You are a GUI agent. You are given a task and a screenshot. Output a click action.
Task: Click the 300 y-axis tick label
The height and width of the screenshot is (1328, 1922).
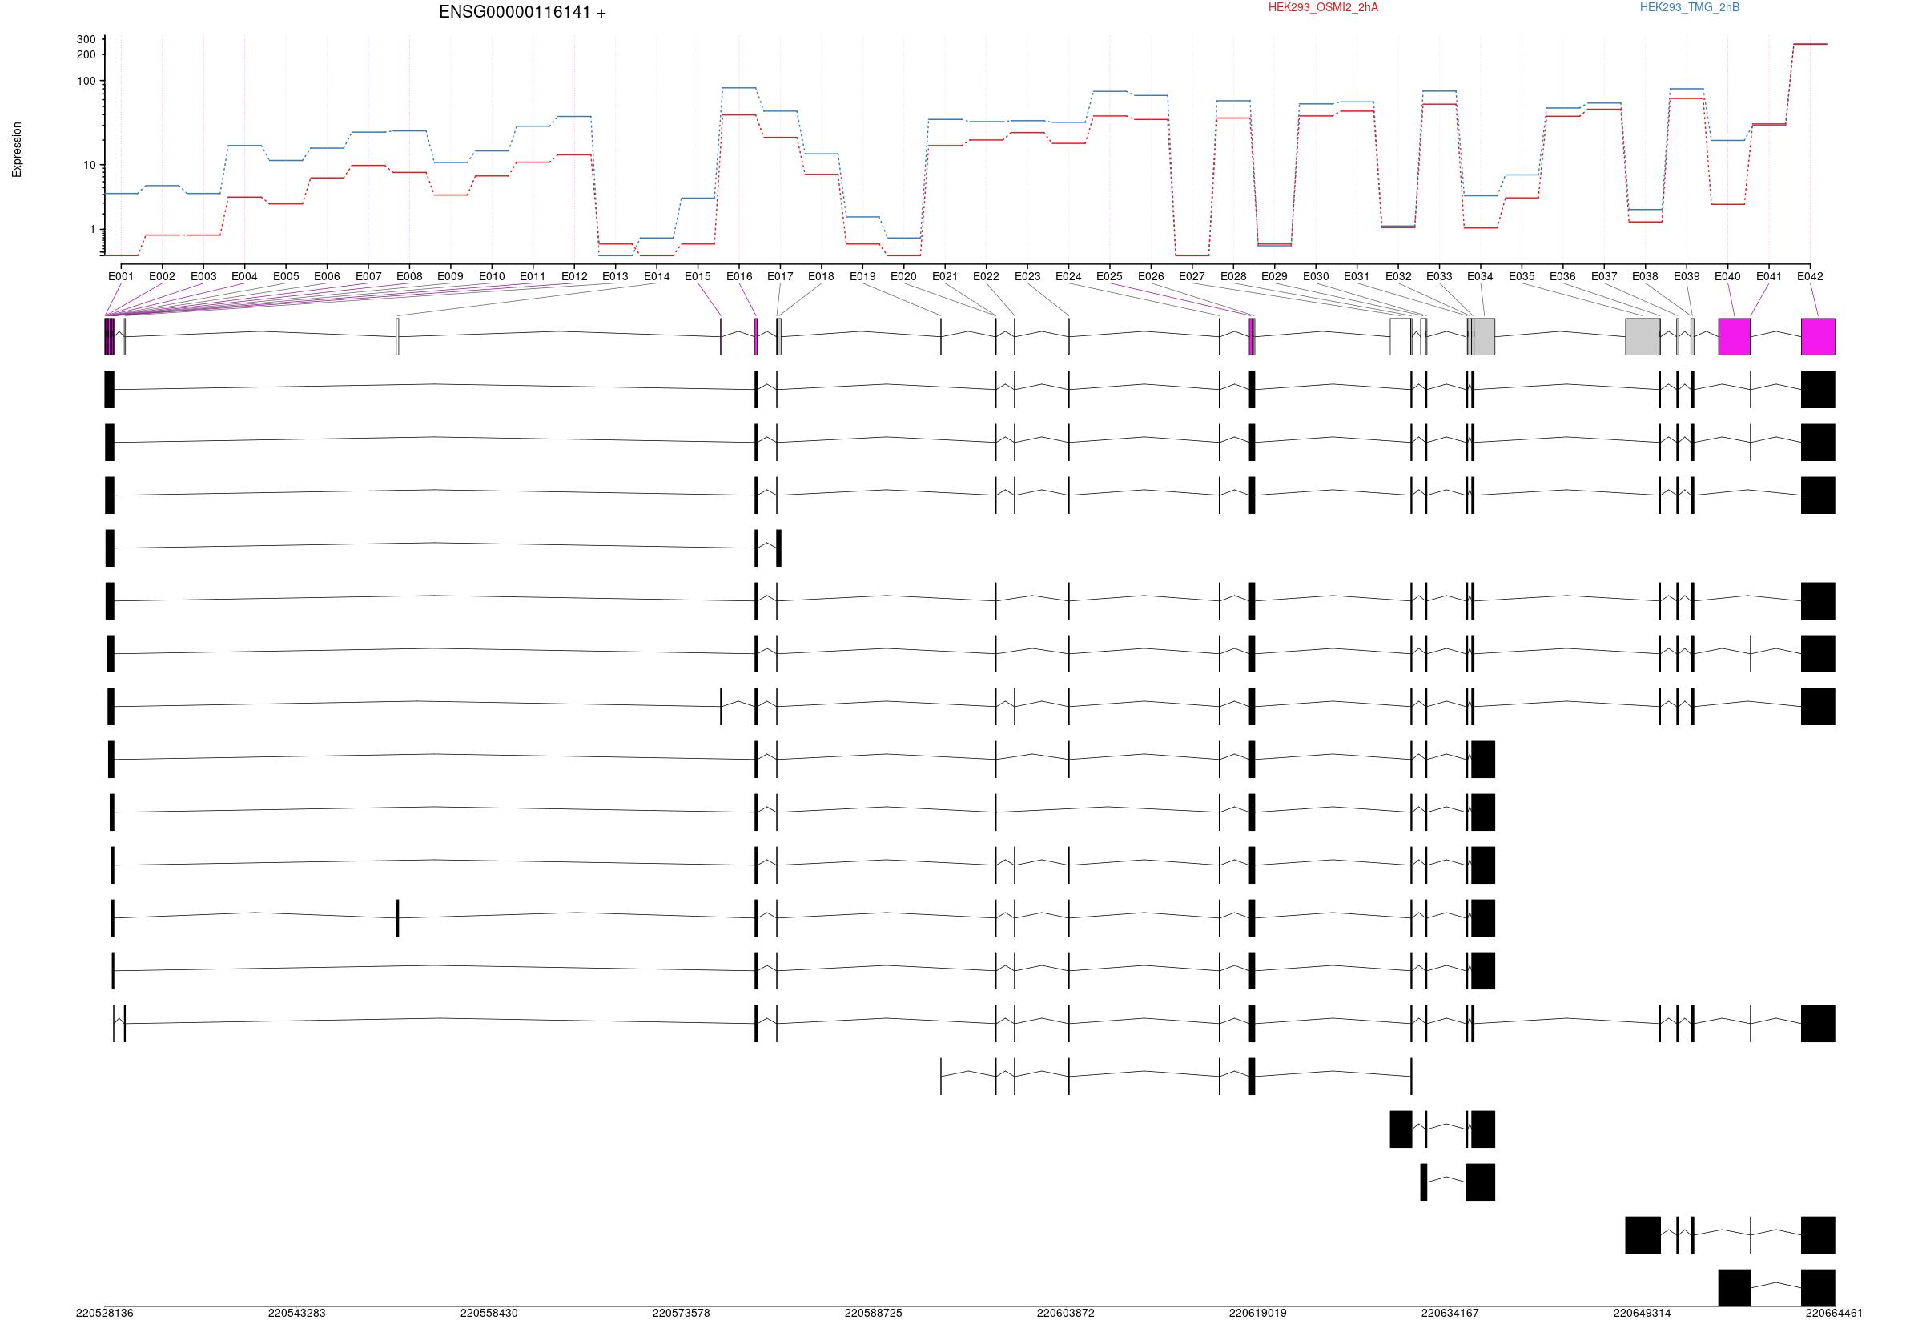pos(86,39)
